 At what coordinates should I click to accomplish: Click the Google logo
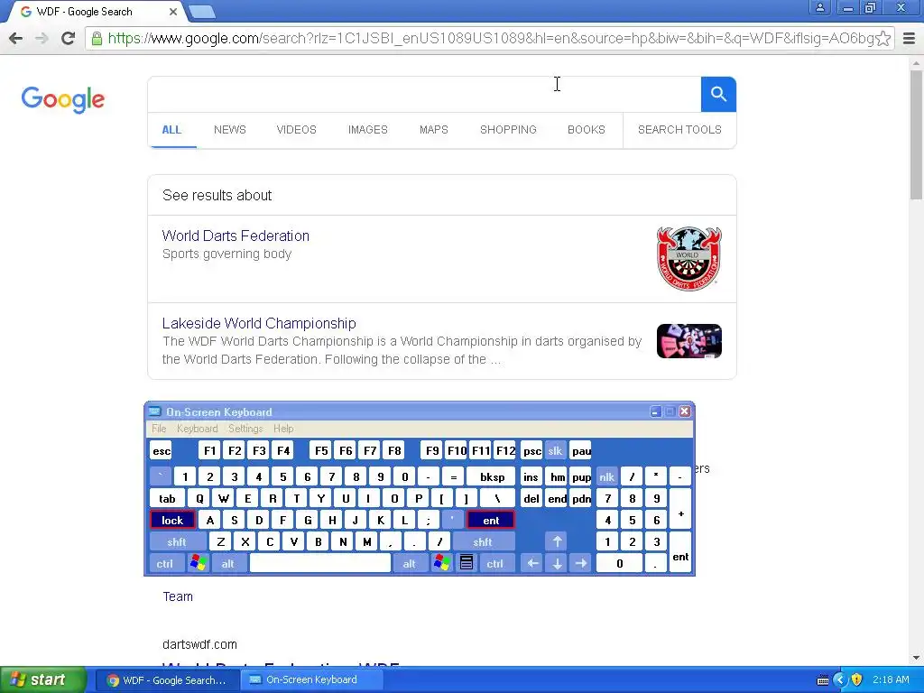(x=63, y=99)
